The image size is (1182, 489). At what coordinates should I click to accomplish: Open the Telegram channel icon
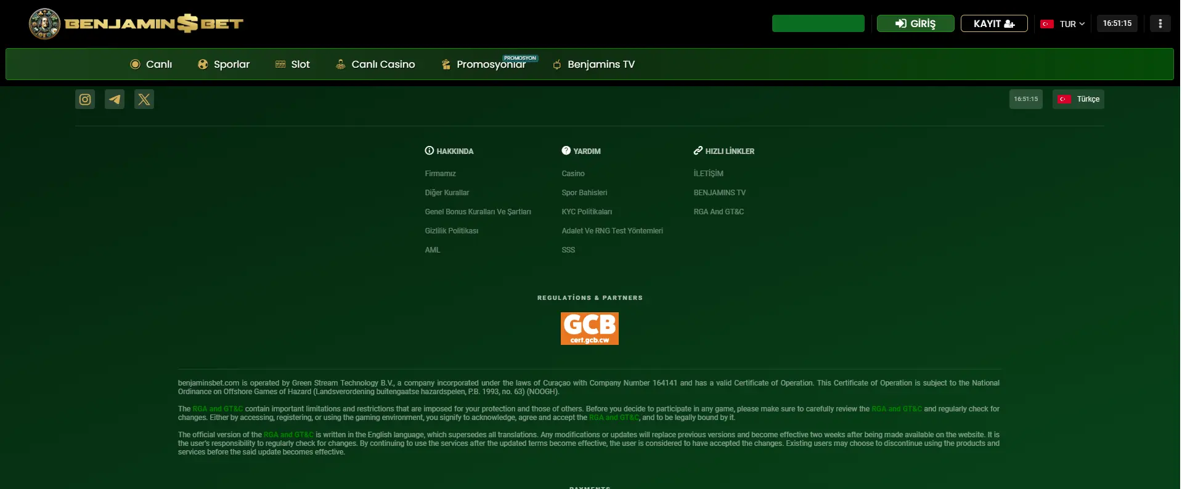point(115,99)
